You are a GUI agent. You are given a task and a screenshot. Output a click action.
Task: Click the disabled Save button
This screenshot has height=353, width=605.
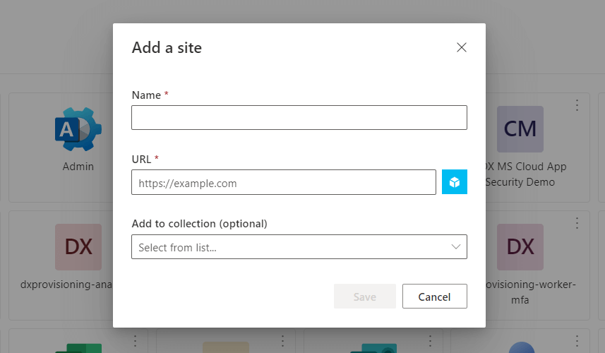[x=364, y=297]
